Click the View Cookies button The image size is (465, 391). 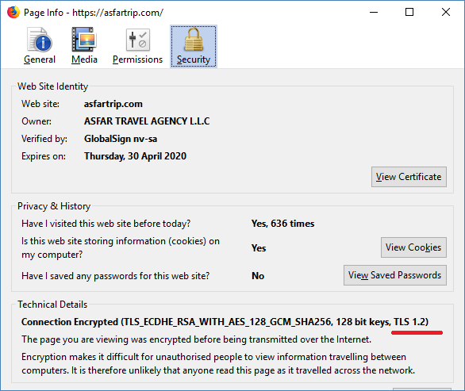click(x=413, y=247)
